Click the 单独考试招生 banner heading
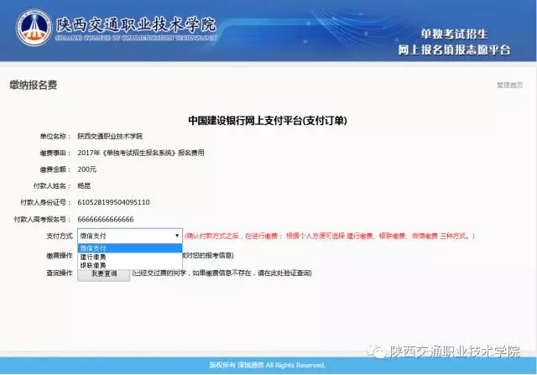The width and height of the screenshot is (537, 375). click(x=454, y=34)
